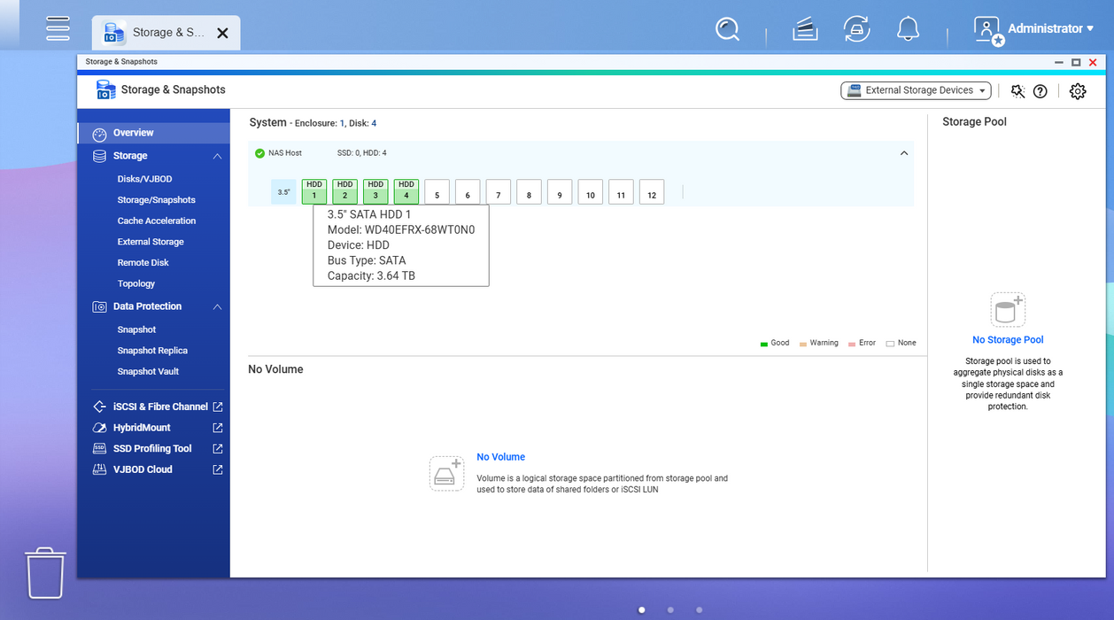Open Snapshot Vault page
Image resolution: width=1114 pixels, height=620 pixels.
tap(148, 372)
